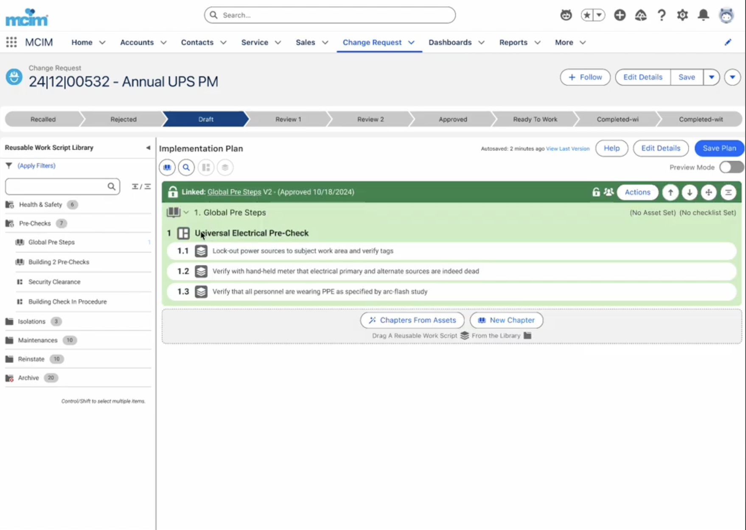Open the Dashboards tab
The height and width of the screenshot is (530, 746).
click(x=450, y=42)
